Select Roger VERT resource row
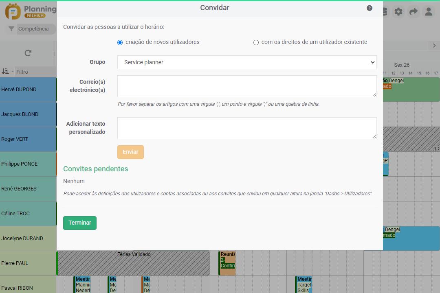440x293 pixels. (28, 139)
